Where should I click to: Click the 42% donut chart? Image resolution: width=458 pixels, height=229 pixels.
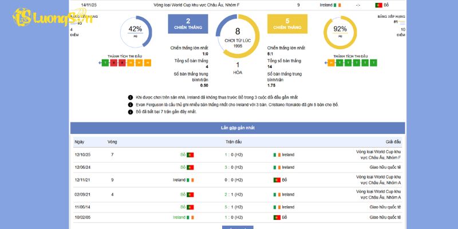136,32
